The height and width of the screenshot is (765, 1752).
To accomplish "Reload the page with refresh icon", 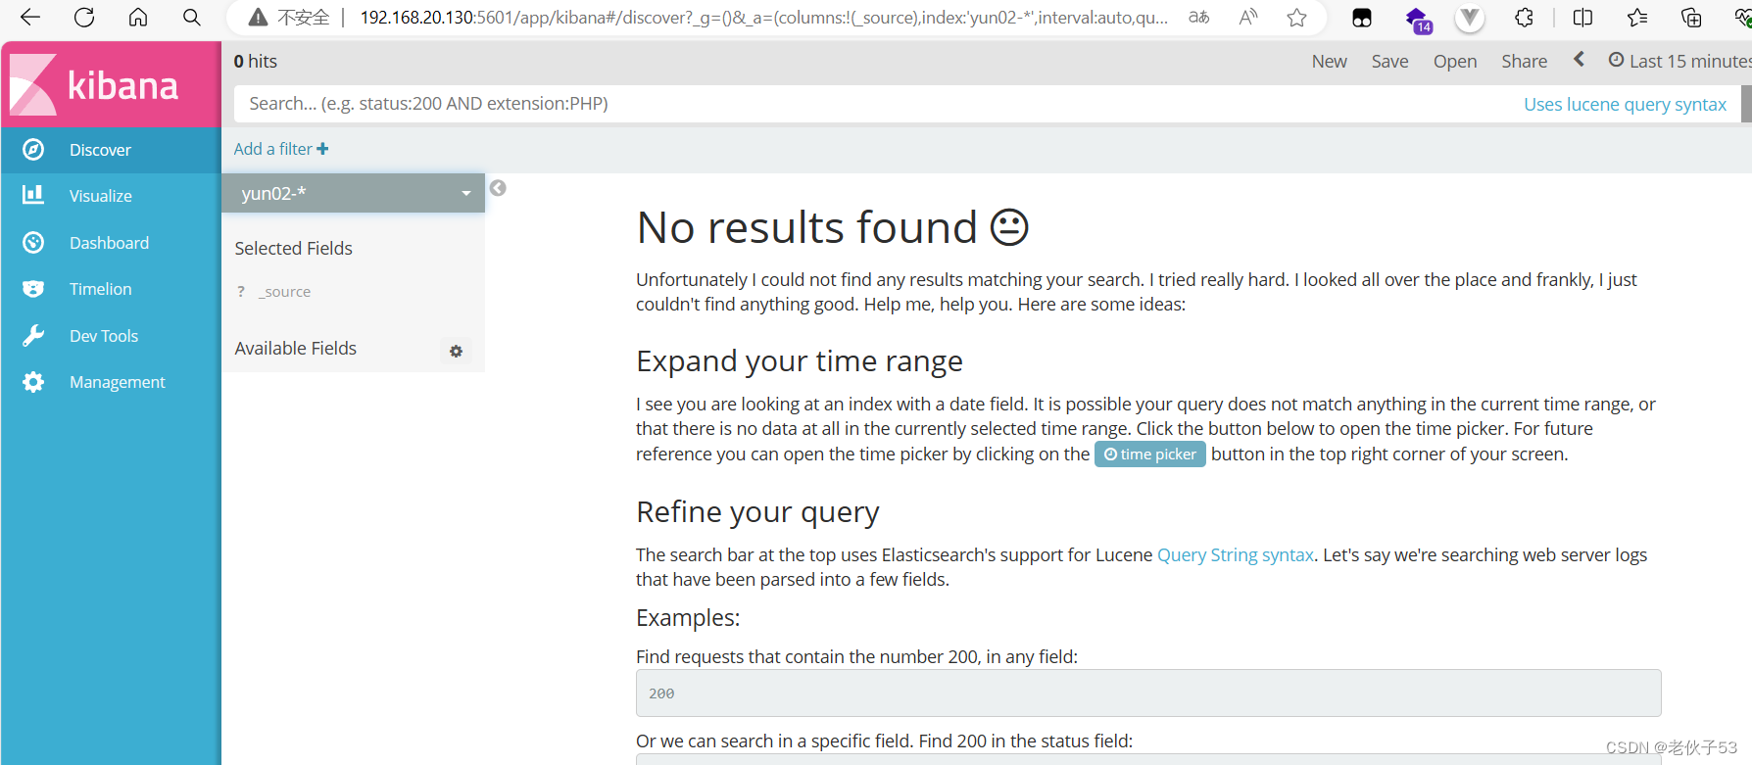I will [x=84, y=17].
